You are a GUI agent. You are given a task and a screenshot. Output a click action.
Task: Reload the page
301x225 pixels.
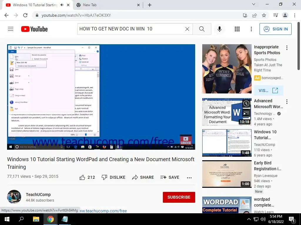(x=25, y=15)
